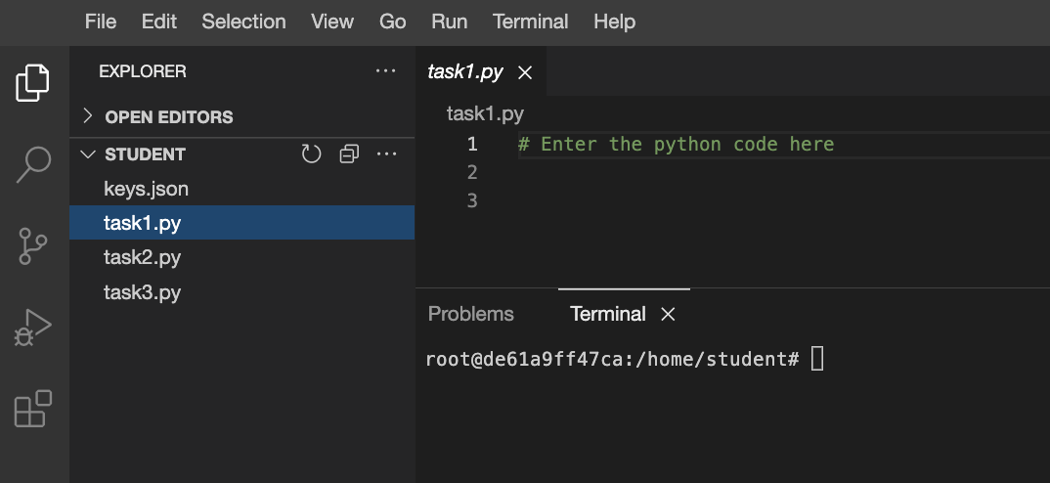The width and height of the screenshot is (1050, 483).
Task: Click line number 1 in the gutter
Action: pyautogui.click(x=473, y=144)
